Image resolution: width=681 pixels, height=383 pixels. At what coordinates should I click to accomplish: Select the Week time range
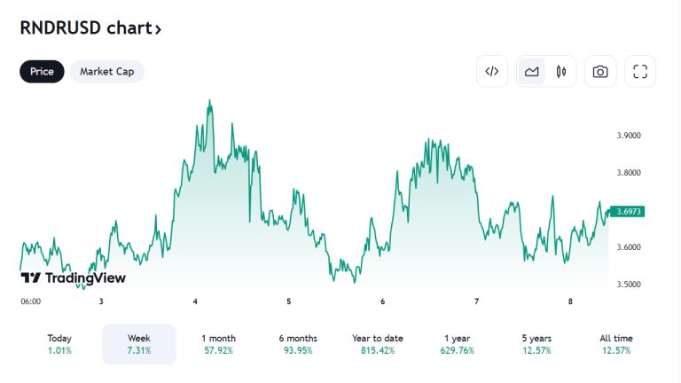(x=139, y=344)
